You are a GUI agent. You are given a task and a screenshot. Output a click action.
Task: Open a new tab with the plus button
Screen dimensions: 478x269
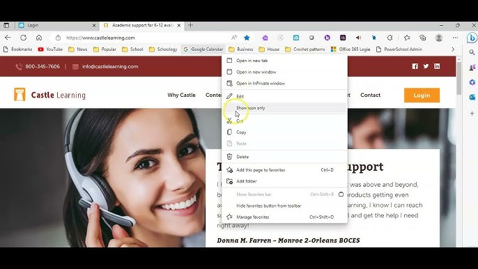[x=190, y=25]
